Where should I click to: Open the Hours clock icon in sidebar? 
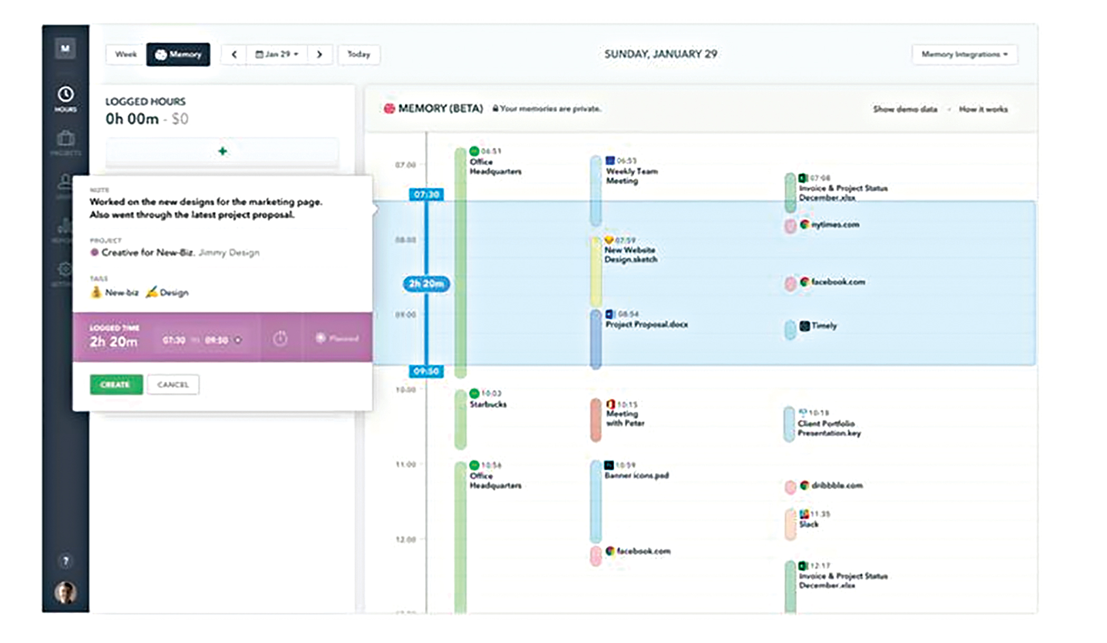[x=65, y=98]
